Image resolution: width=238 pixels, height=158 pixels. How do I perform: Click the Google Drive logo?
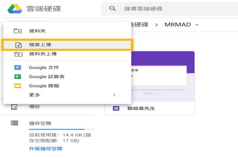[15, 9]
